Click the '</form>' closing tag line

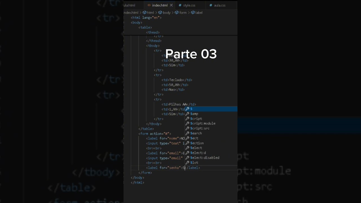[145, 173]
